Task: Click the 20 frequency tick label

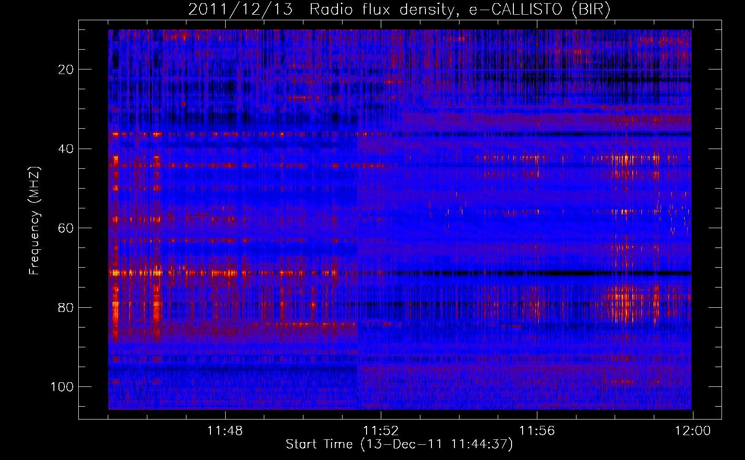Action: (x=66, y=69)
